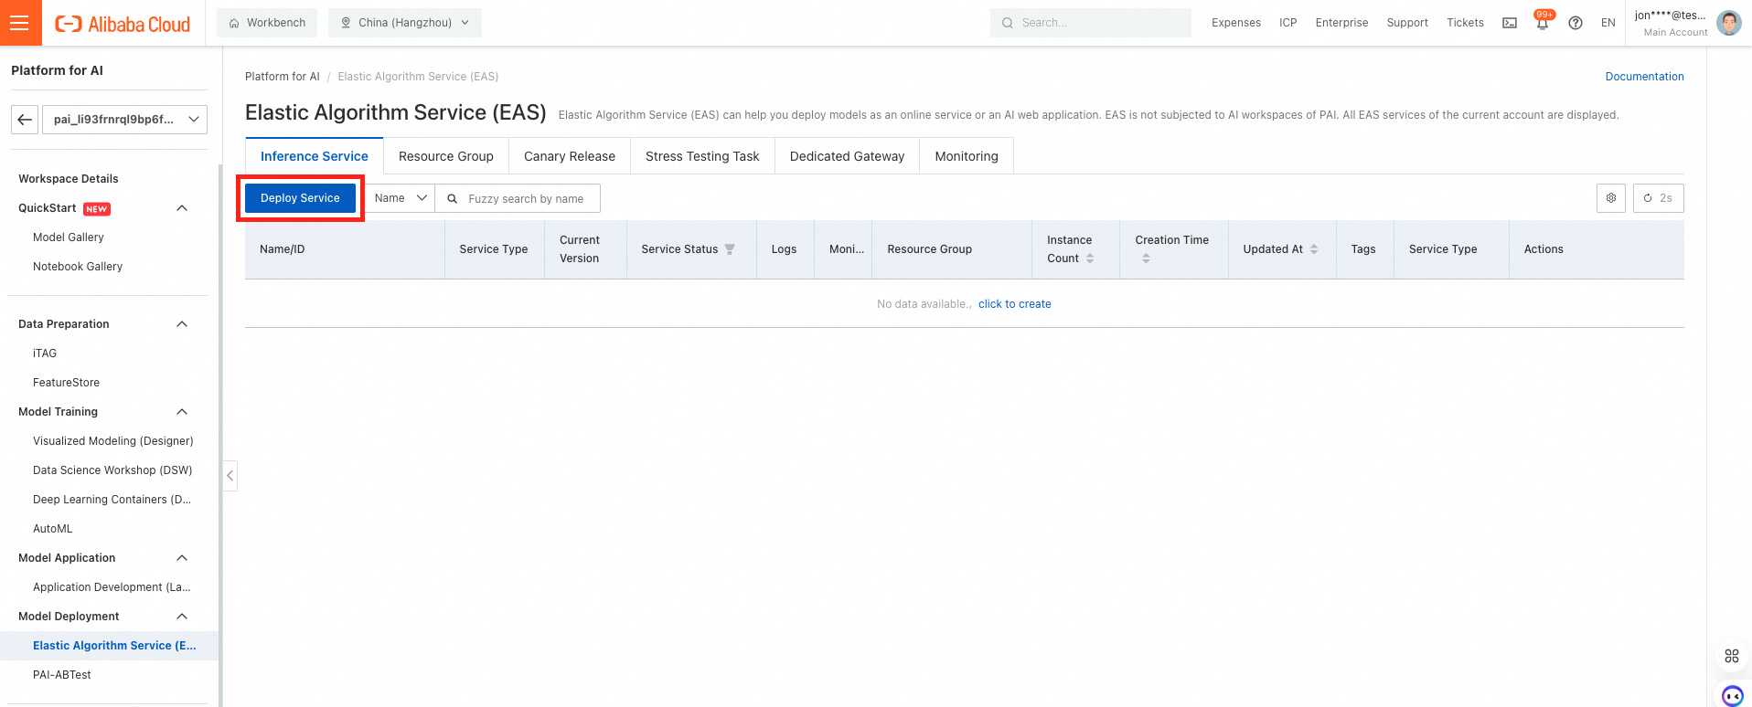Open the Dedicated Gateway tab
Viewport: 1752px width, 707px height.
848,156
